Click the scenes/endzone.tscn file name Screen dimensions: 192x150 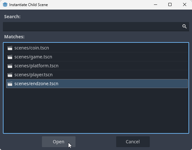[x=36, y=84]
